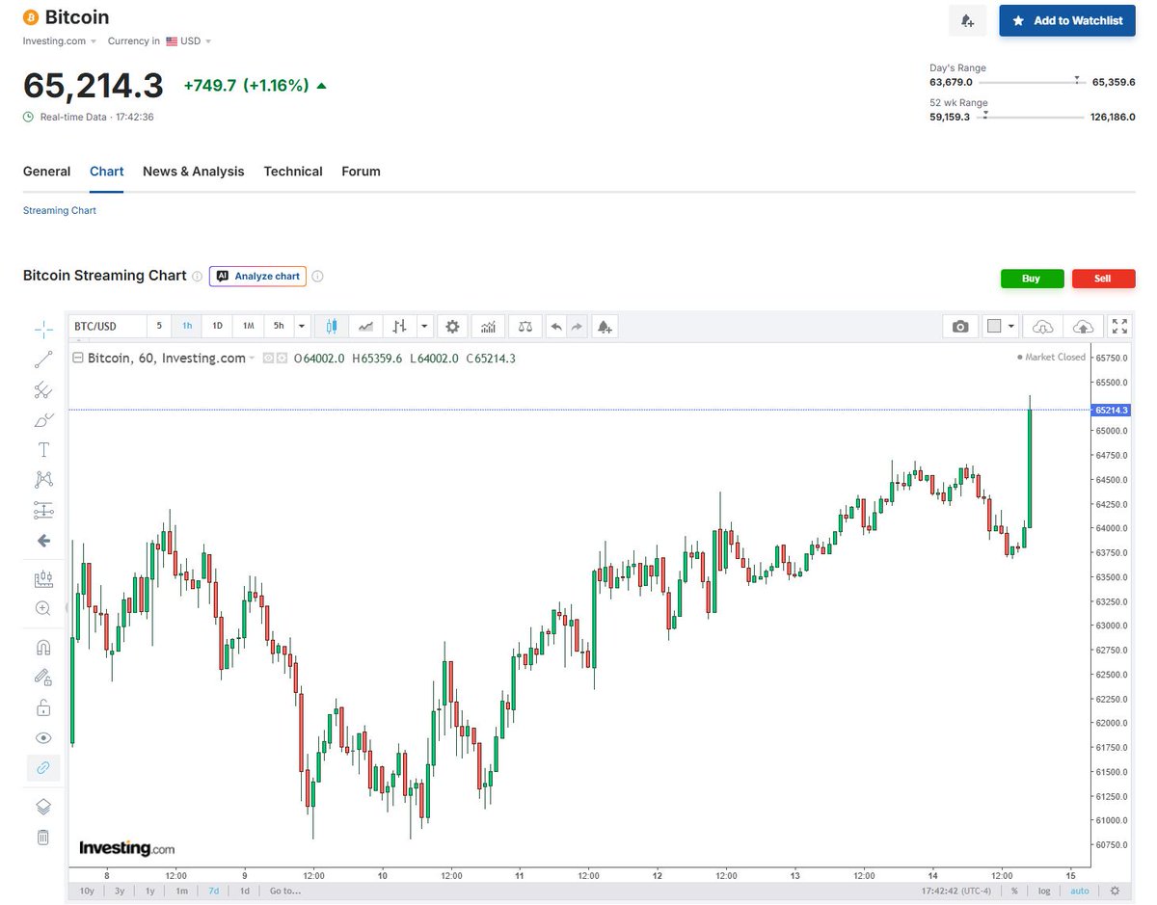Select the 7d date range button
This screenshot has height=905, width=1157.
tap(214, 891)
